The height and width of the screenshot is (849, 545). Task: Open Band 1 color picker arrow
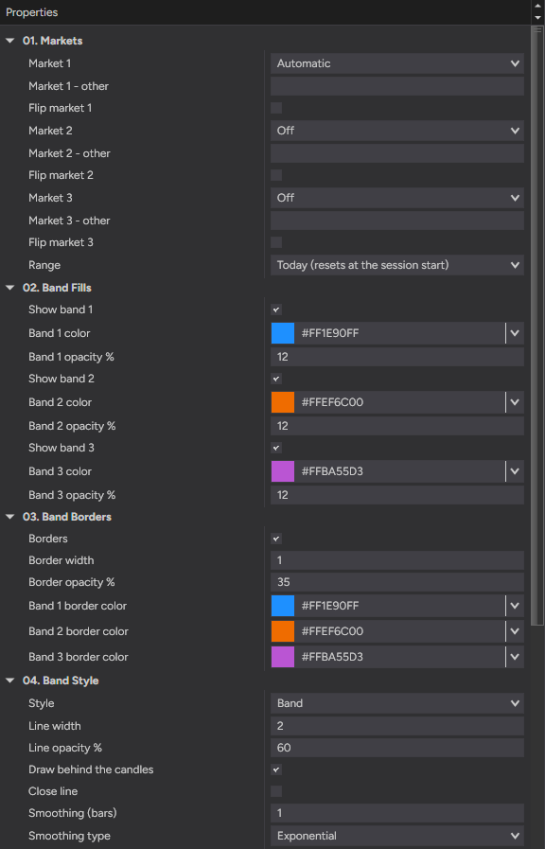point(515,333)
